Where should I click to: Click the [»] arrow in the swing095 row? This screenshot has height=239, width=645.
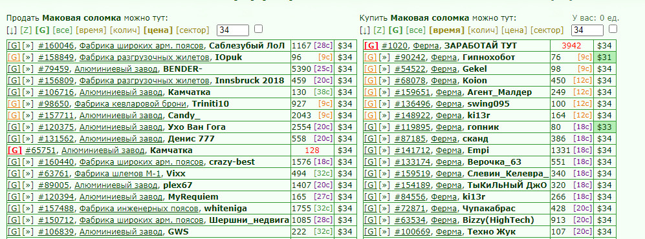coord(385,104)
